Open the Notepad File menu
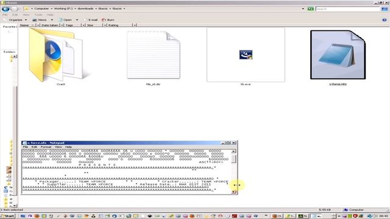Viewport: 390px width, 219px height. coord(26,147)
